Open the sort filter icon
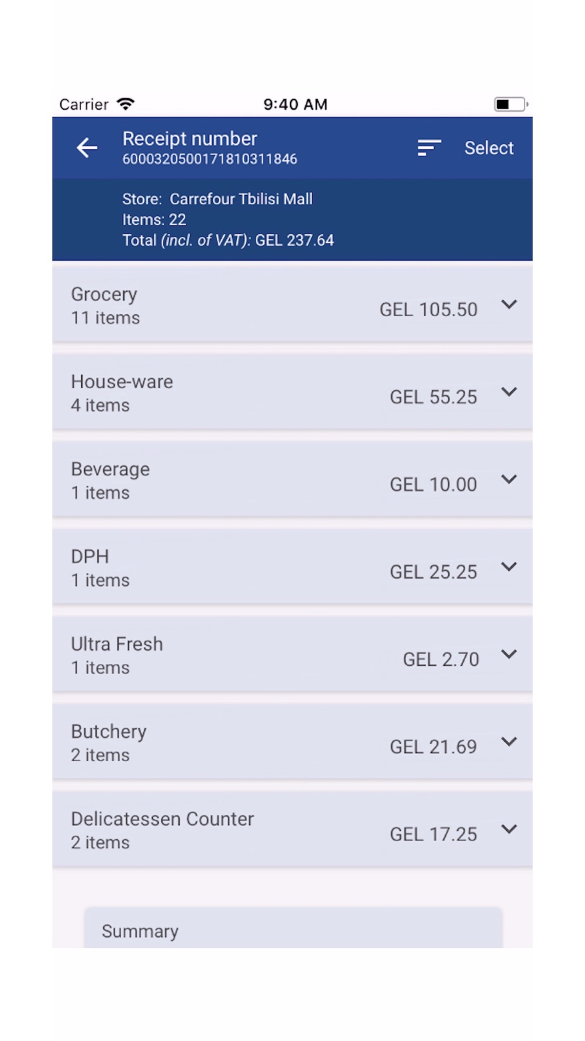585x1041 pixels. click(x=429, y=148)
